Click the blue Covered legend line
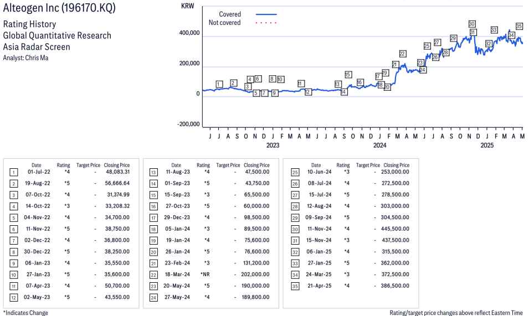 (266, 14)
